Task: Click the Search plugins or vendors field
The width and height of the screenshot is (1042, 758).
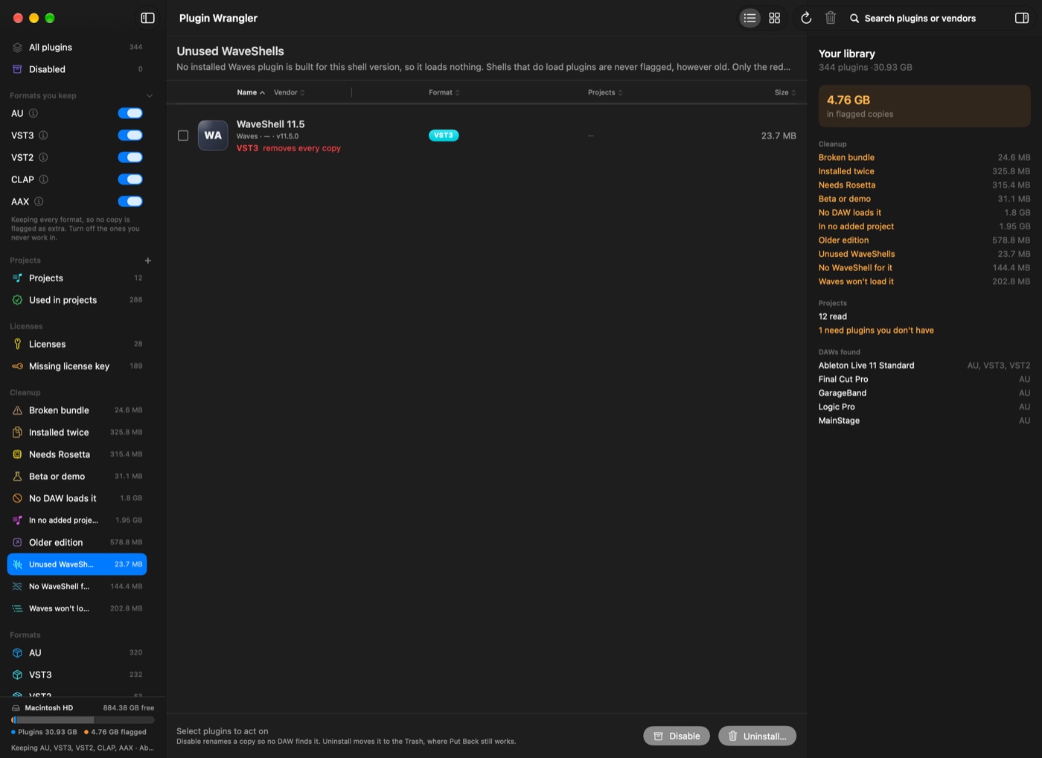Action: (920, 18)
